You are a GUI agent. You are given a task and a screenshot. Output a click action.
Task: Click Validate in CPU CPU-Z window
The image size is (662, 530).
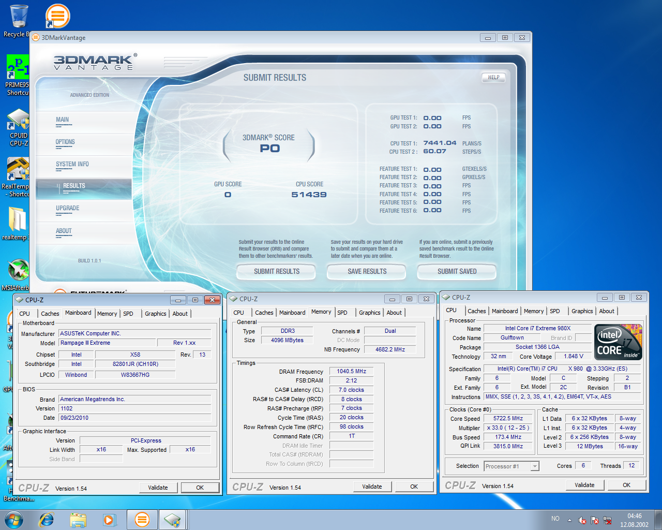(x=585, y=485)
